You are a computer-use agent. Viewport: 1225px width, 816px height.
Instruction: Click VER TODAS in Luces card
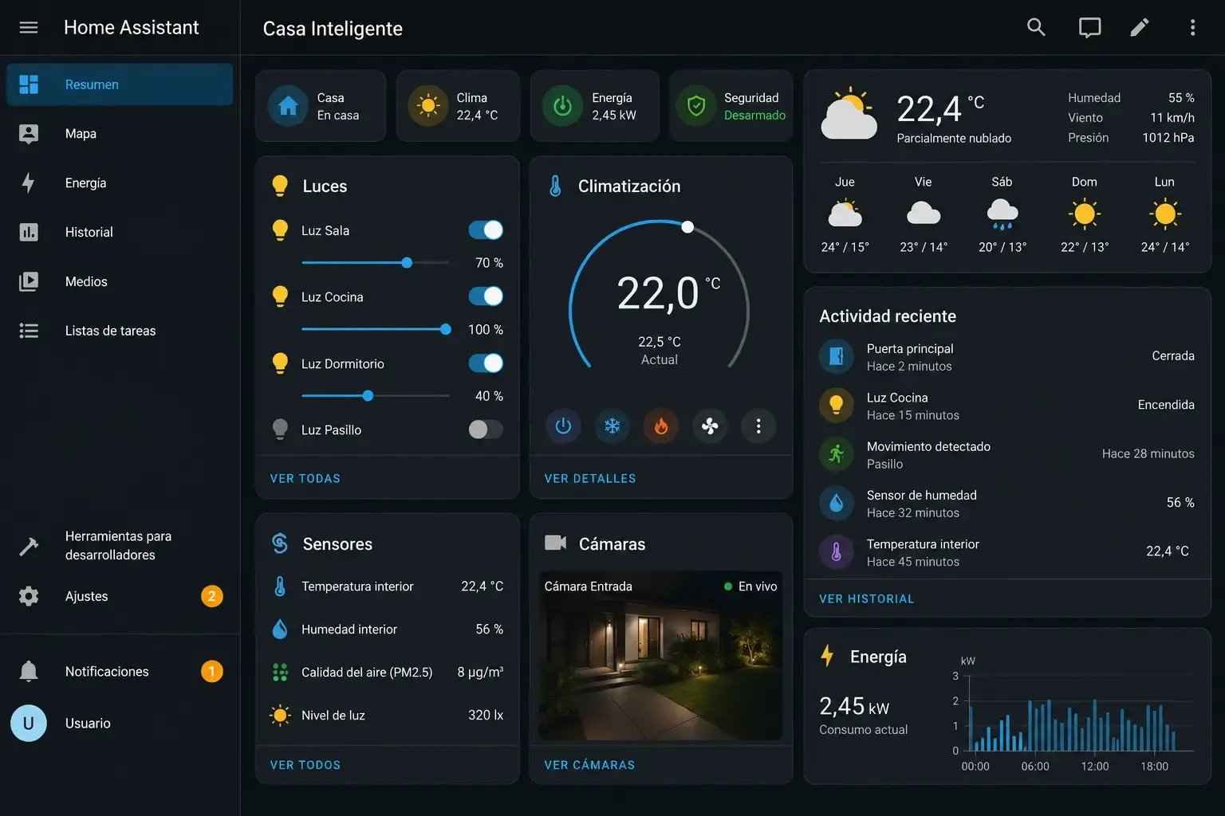click(x=305, y=479)
